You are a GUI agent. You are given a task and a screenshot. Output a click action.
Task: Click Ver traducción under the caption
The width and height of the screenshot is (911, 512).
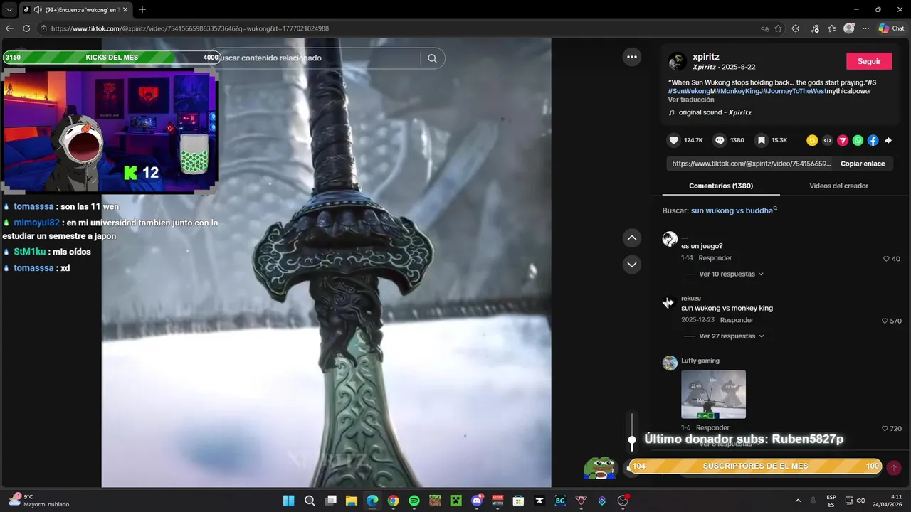691,100
